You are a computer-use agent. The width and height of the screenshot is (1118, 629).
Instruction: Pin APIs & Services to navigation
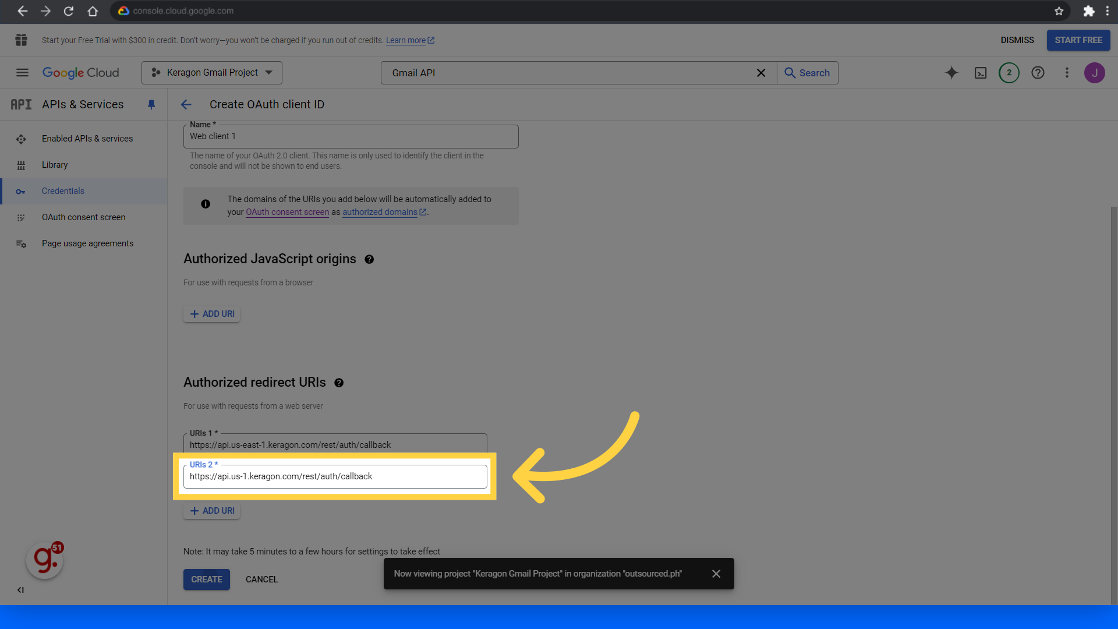pyautogui.click(x=151, y=104)
